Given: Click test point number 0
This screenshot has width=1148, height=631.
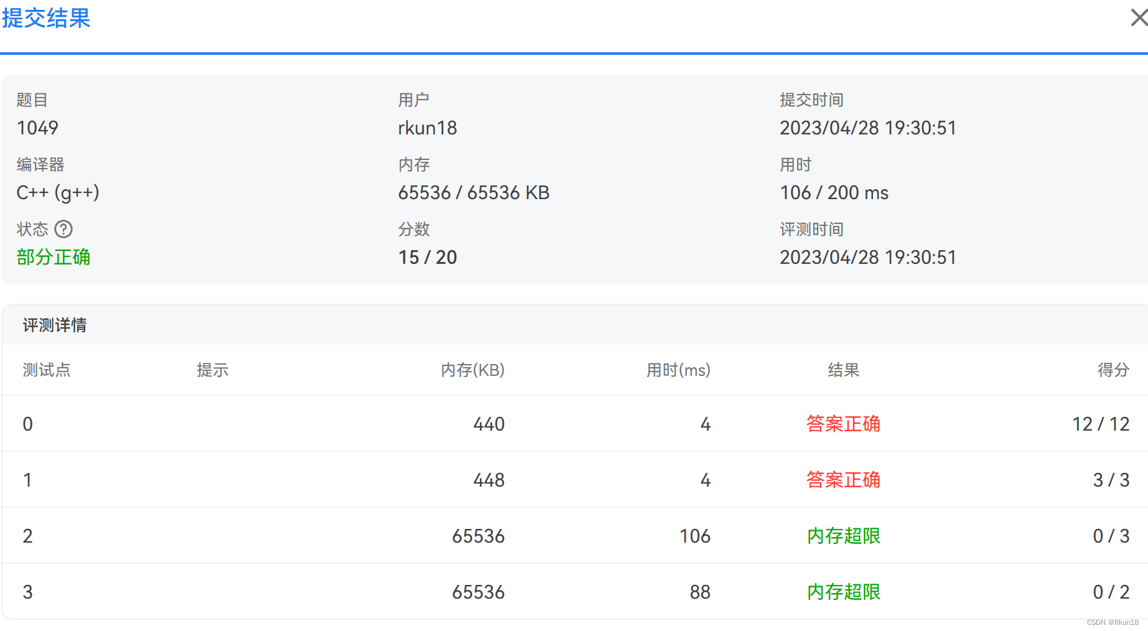Looking at the screenshot, I should pyautogui.click(x=28, y=424).
